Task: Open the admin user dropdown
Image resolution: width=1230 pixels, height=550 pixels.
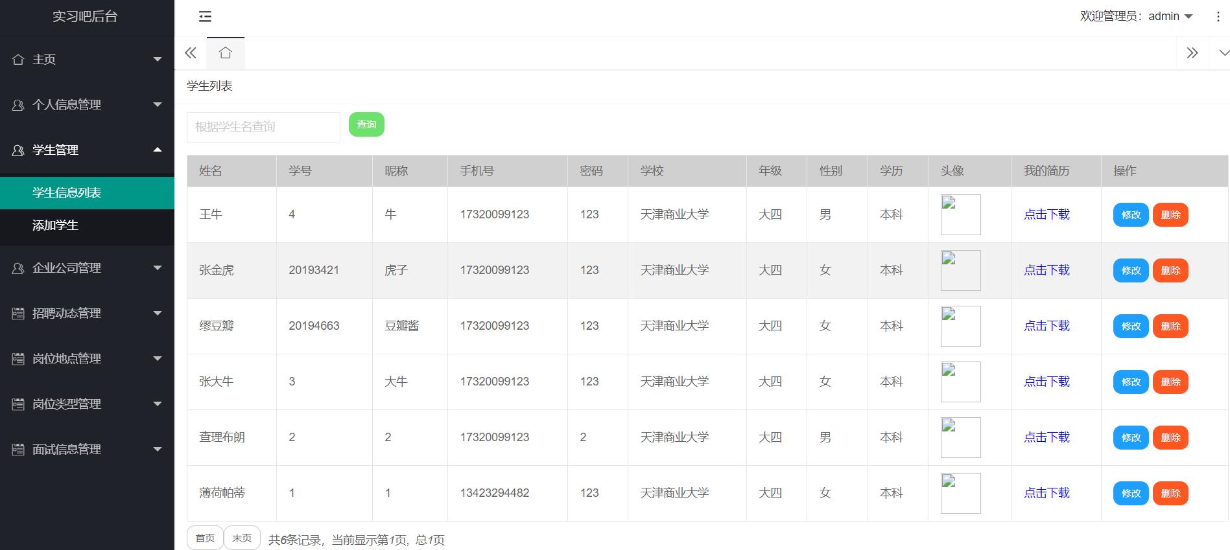Action: (1137, 16)
